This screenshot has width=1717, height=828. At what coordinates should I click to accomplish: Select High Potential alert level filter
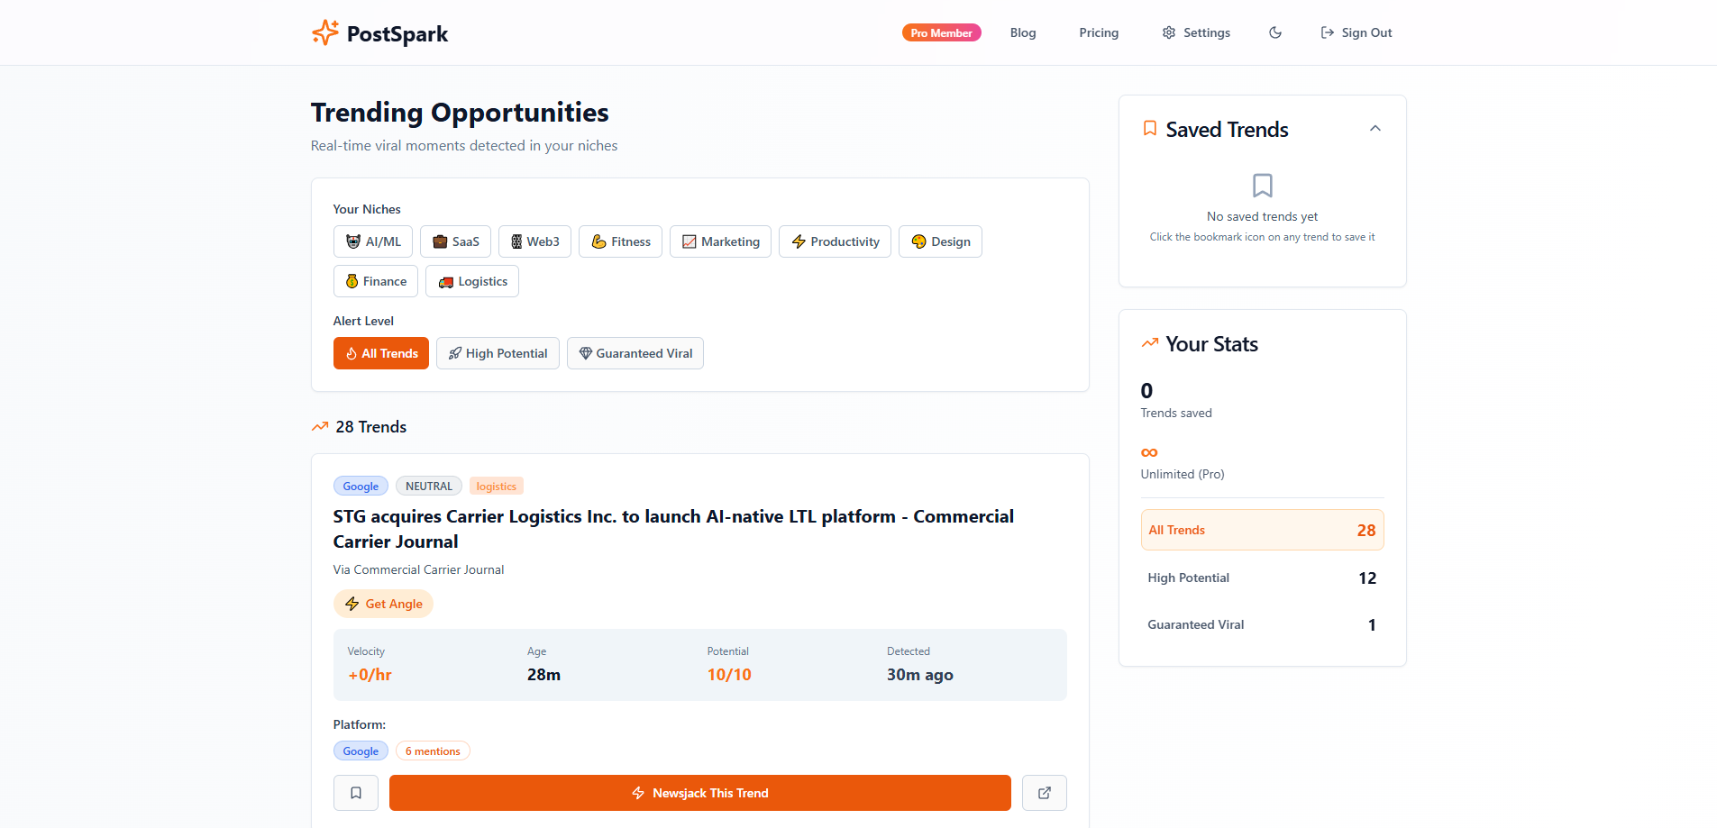click(x=498, y=353)
